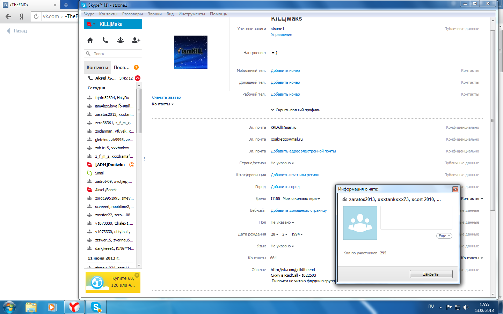Open 'Инструменты' menu
This screenshot has width=503, height=314.
191,14
